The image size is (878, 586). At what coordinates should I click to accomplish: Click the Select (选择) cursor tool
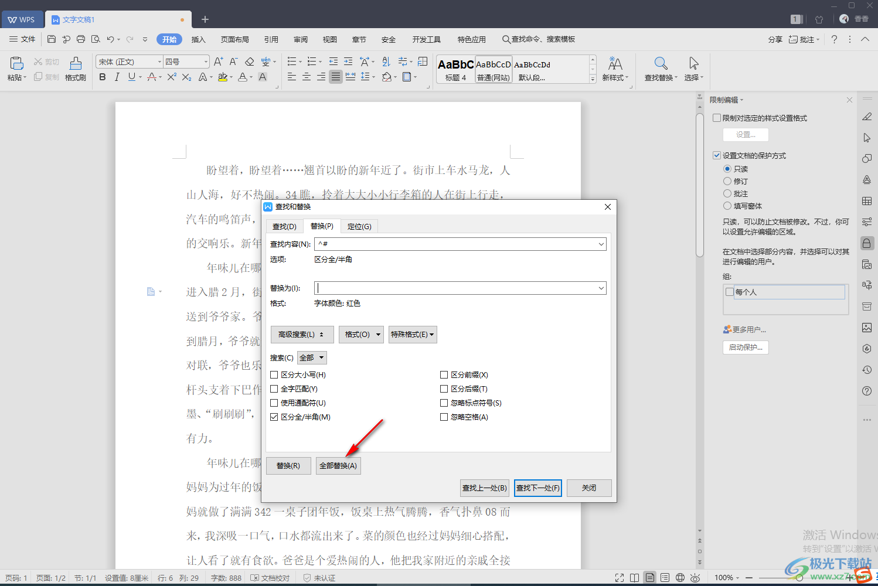click(x=694, y=69)
